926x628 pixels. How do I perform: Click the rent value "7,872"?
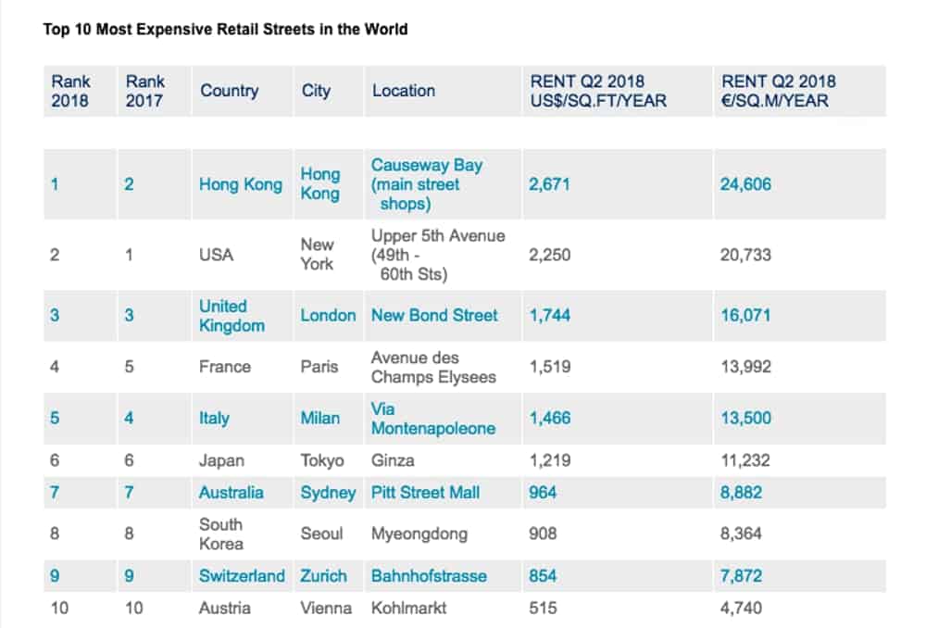tap(741, 576)
